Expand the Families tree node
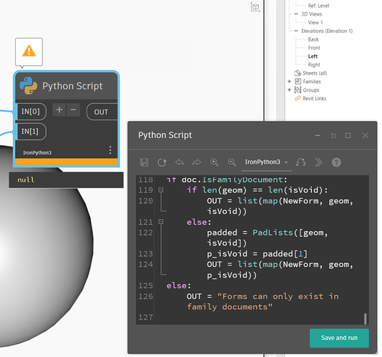The height and width of the screenshot is (357, 382). (x=289, y=82)
